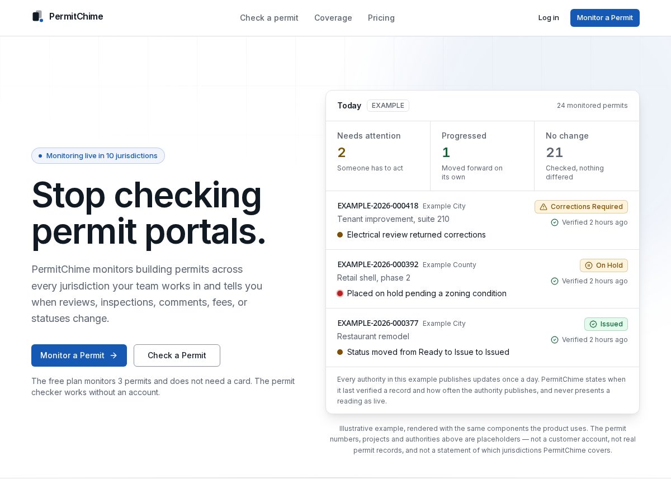Click the Check a Permit outlined button
The image size is (671, 503).
pyautogui.click(x=177, y=355)
